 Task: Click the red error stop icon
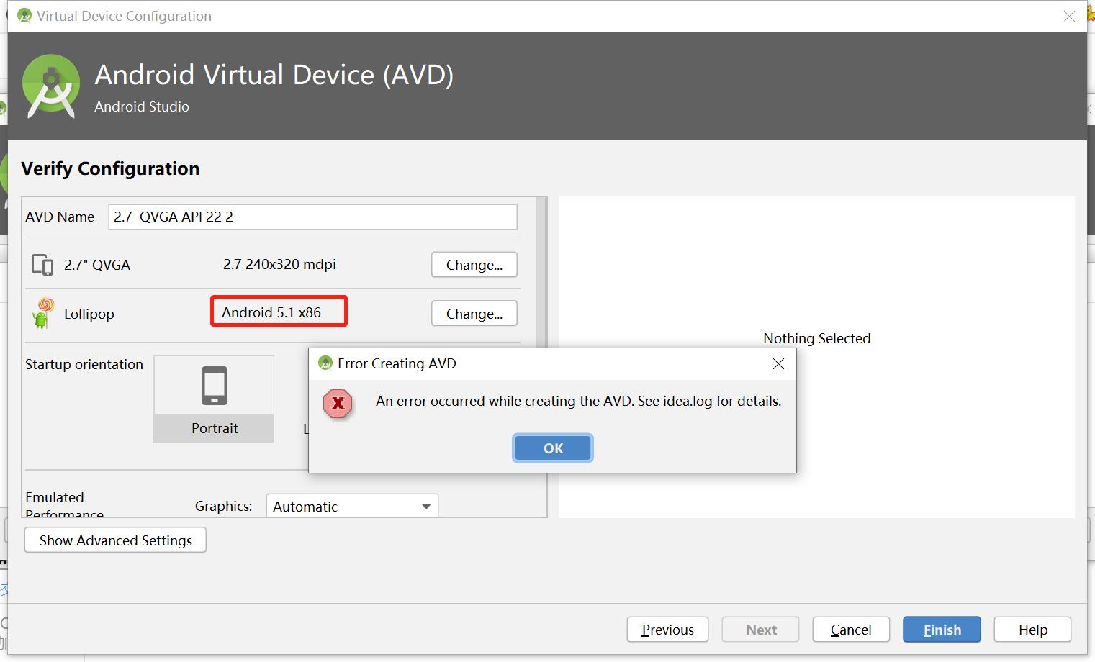point(338,404)
